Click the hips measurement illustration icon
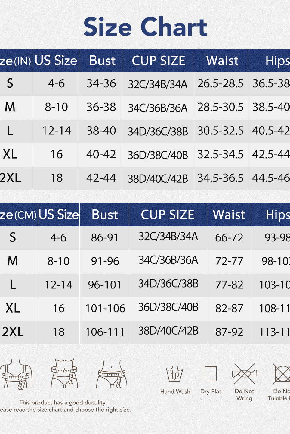This screenshot has width=290, height=434. click(x=112, y=374)
